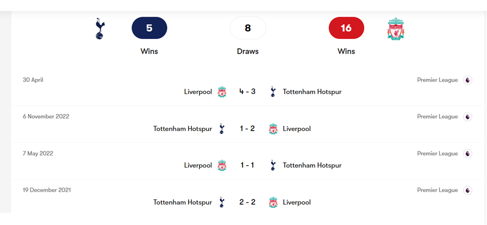Click Liverpool team name in 30 April match
The height and width of the screenshot is (225, 487).
[198, 92]
